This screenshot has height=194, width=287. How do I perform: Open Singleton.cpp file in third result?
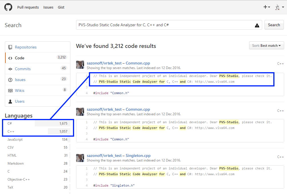pyautogui.click(x=138, y=155)
